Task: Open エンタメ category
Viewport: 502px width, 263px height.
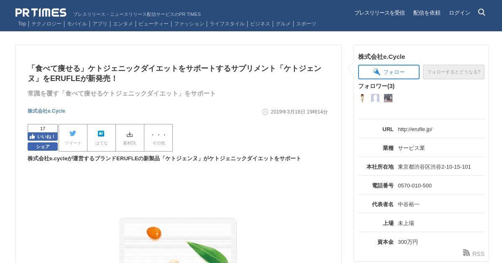Action: tap(123, 24)
